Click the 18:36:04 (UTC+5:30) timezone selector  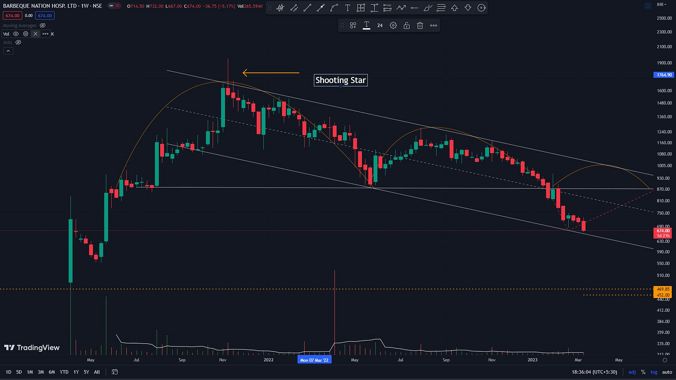click(x=595, y=372)
